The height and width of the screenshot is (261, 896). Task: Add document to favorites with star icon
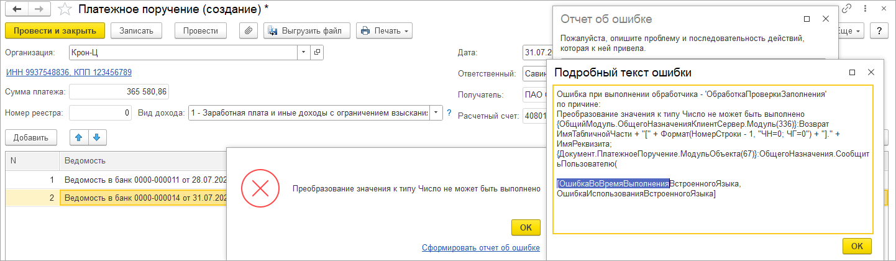tap(63, 9)
